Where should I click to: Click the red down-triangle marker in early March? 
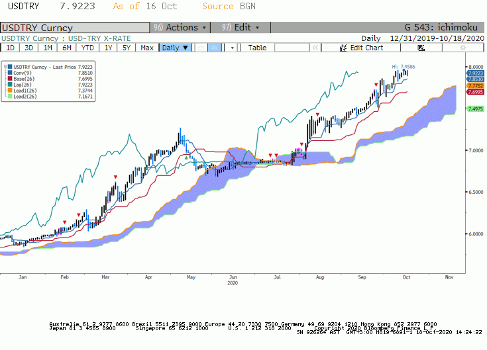click(x=115, y=177)
